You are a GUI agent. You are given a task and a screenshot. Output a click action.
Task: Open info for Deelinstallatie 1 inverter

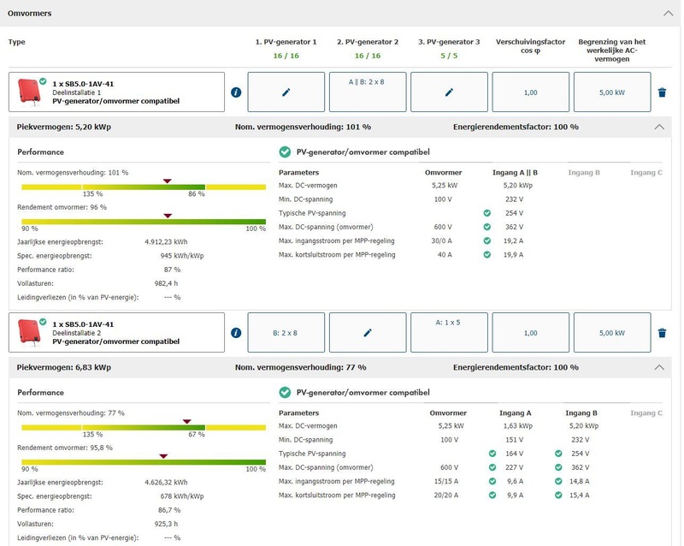pos(236,92)
